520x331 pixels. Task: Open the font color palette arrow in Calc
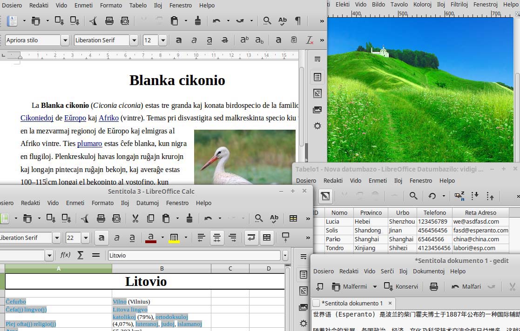point(162,238)
